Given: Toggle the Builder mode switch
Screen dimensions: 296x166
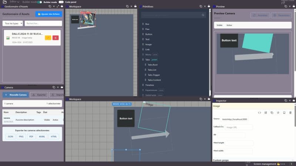Looking at the screenshot, I should 40,2.
